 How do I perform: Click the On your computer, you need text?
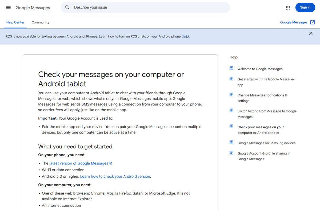click(x=65, y=185)
